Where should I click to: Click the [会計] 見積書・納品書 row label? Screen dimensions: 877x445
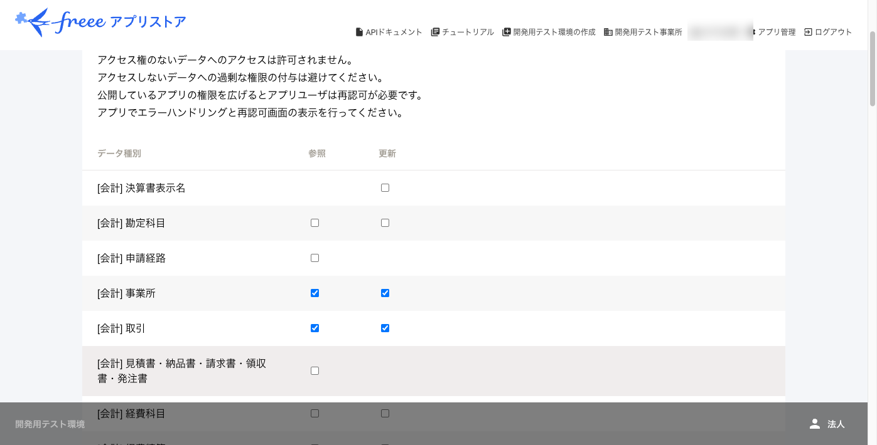(182, 371)
